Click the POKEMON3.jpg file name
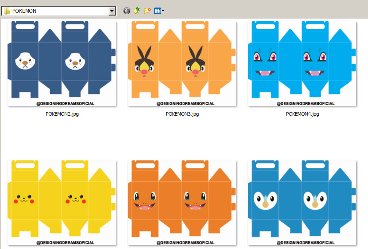 [182, 114]
